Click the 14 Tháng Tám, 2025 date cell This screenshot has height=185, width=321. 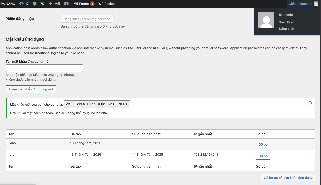pos(147,155)
